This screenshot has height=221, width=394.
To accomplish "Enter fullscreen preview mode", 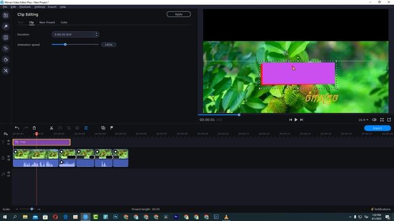I will click(382, 120).
